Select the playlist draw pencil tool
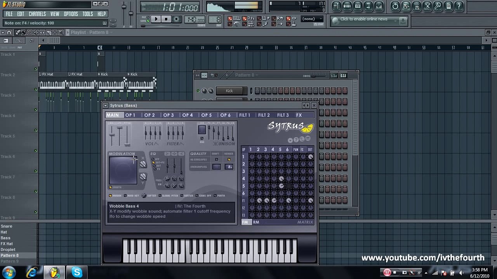The height and width of the screenshot is (279, 497). point(17,33)
